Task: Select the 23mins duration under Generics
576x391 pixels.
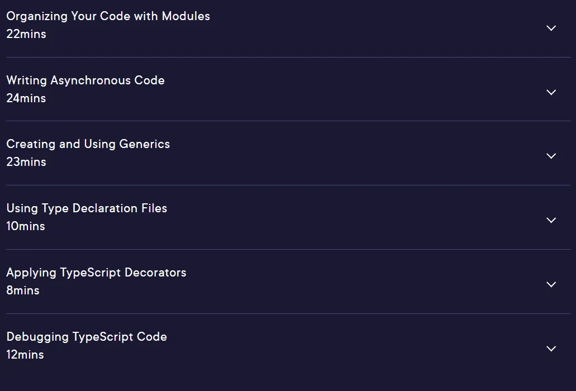Action: (x=26, y=162)
